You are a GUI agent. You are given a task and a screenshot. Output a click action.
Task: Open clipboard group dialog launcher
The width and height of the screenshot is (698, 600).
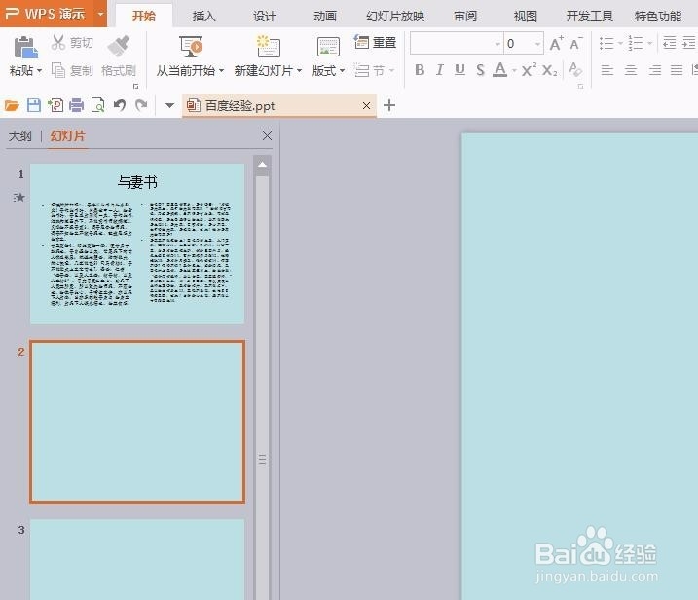click(135, 86)
